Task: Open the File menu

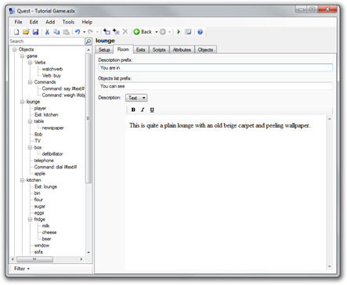Action: 18,22
